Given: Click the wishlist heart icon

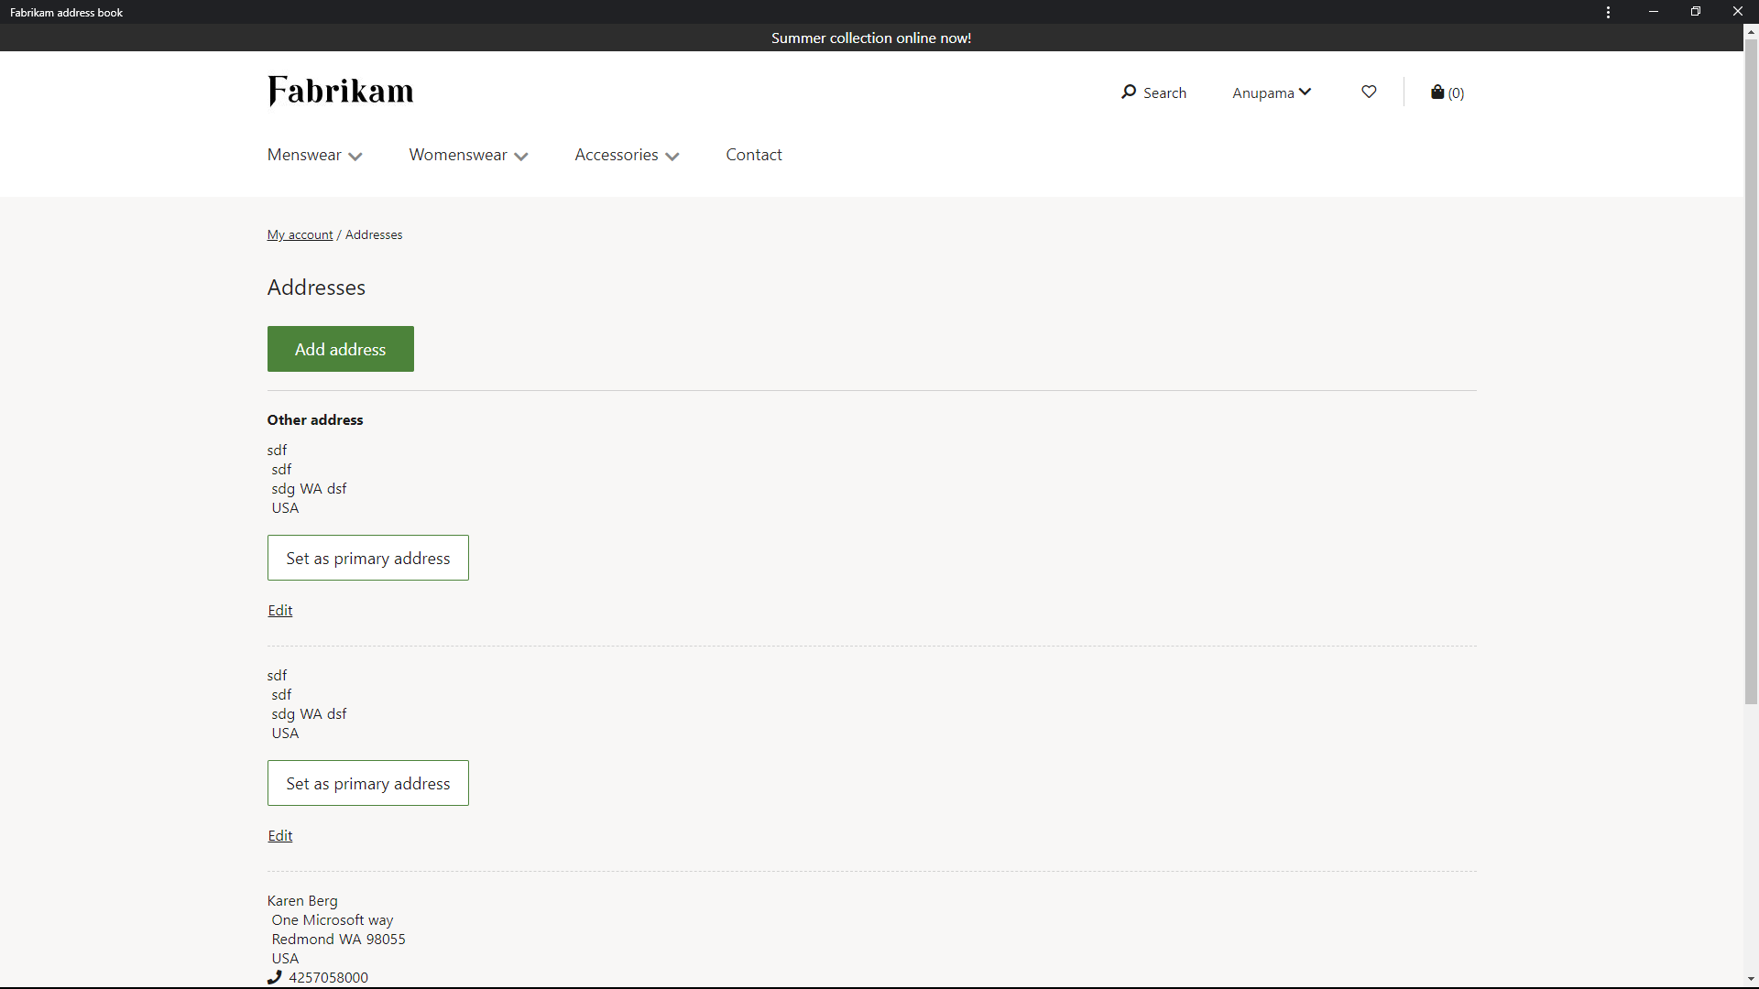Looking at the screenshot, I should (1368, 92).
